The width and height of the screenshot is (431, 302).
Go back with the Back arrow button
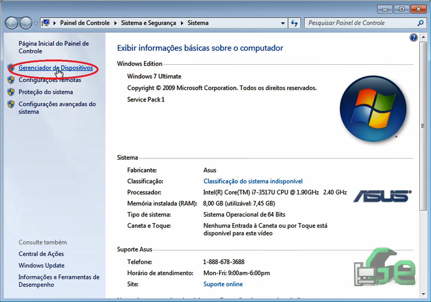click(12, 23)
